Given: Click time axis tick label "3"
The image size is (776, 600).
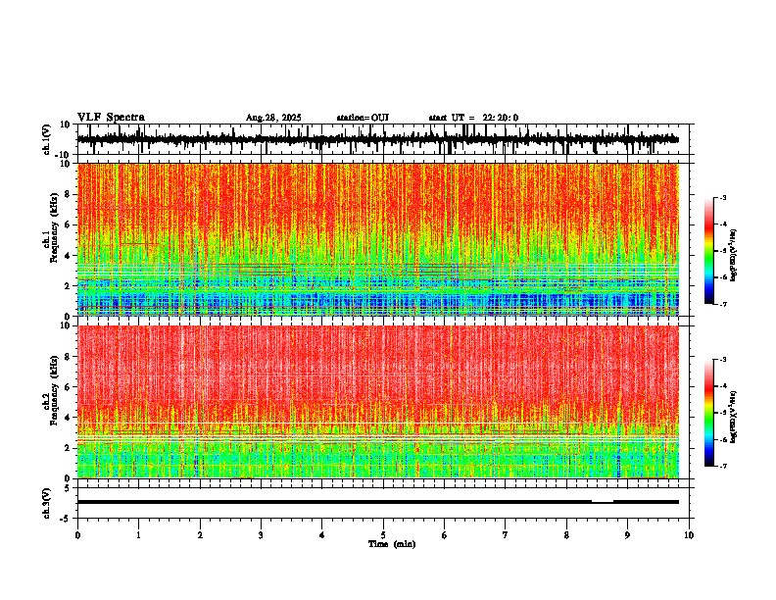Looking at the screenshot, I should (x=261, y=535).
